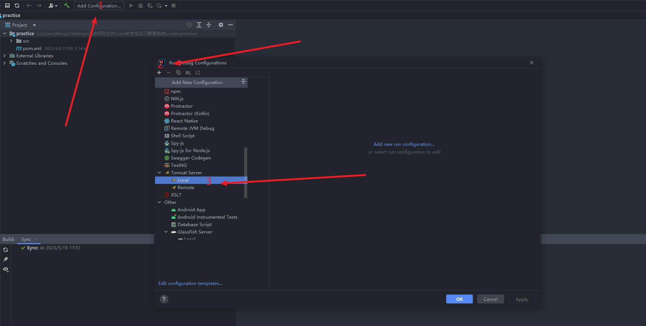Select Local under Tomcat Server

(x=183, y=180)
